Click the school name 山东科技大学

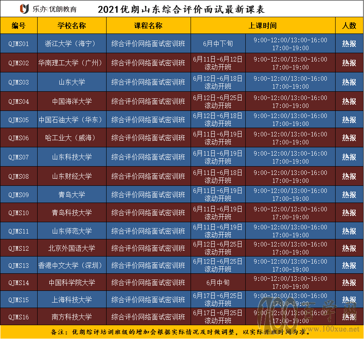coord(72,157)
